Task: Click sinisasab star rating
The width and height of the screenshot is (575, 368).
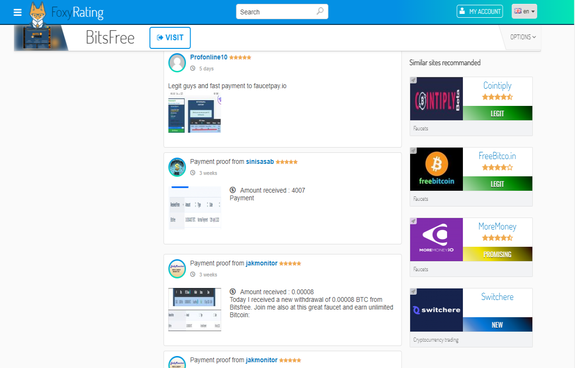Action: tap(287, 162)
